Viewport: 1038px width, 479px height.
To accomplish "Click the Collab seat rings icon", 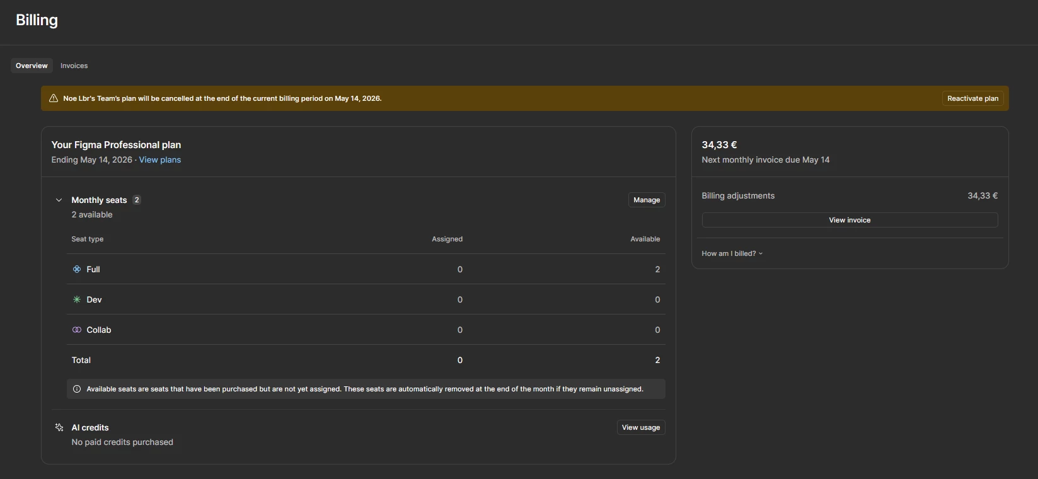I will click(77, 330).
